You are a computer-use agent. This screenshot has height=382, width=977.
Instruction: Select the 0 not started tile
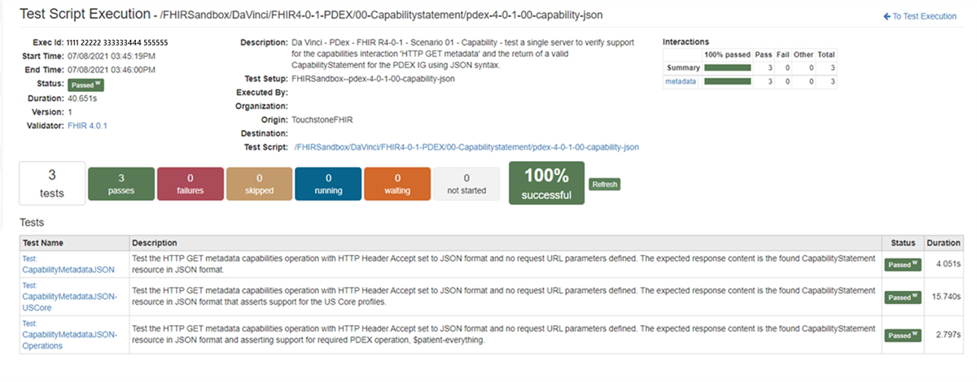tap(467, 184)
